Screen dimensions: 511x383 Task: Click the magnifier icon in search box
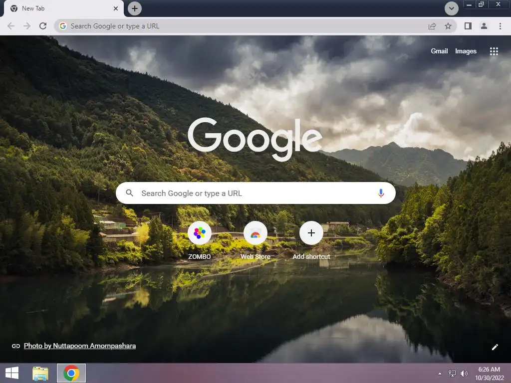click(129, 193)
